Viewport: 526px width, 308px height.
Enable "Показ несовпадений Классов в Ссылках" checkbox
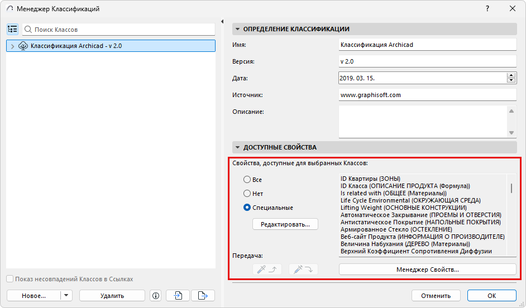point(10,279)
